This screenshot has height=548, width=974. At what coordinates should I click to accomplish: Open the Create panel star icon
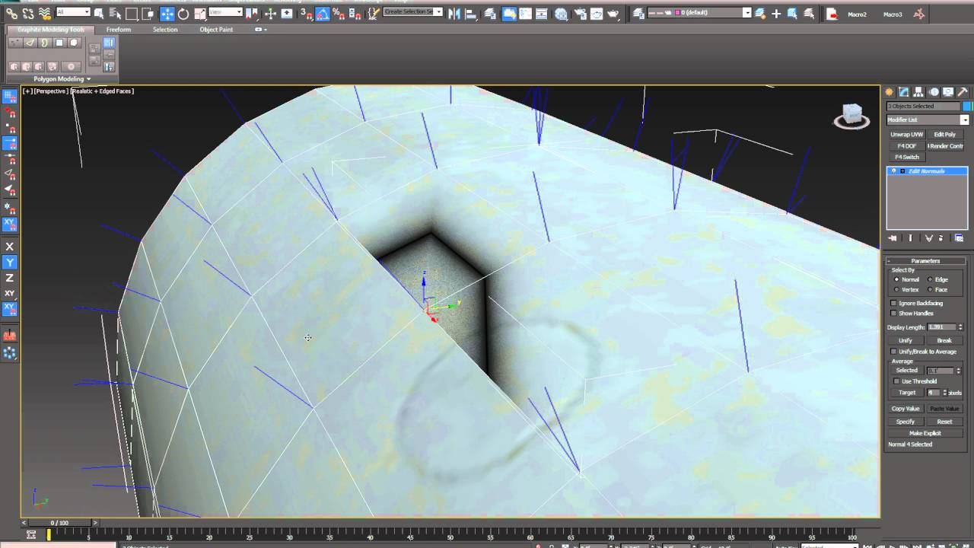point(889,92)
